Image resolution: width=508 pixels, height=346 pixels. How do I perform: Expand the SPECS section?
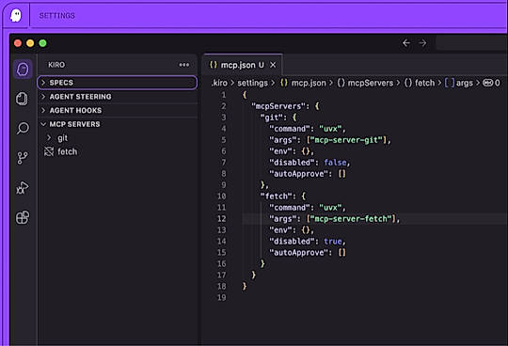tap(118, 83)
